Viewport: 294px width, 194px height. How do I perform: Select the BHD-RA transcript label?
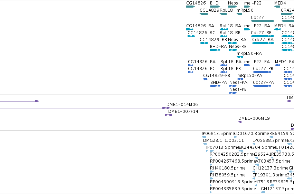click(x=218, y=47)
